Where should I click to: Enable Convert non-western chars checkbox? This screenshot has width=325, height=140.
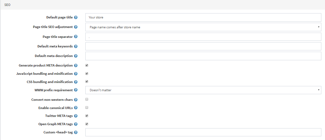tap(87, 99)
